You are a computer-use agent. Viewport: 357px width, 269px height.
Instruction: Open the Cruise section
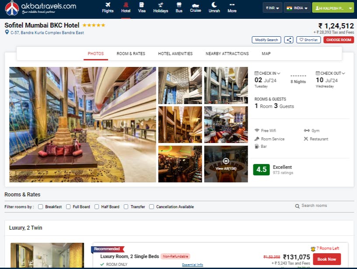point(195,7)
